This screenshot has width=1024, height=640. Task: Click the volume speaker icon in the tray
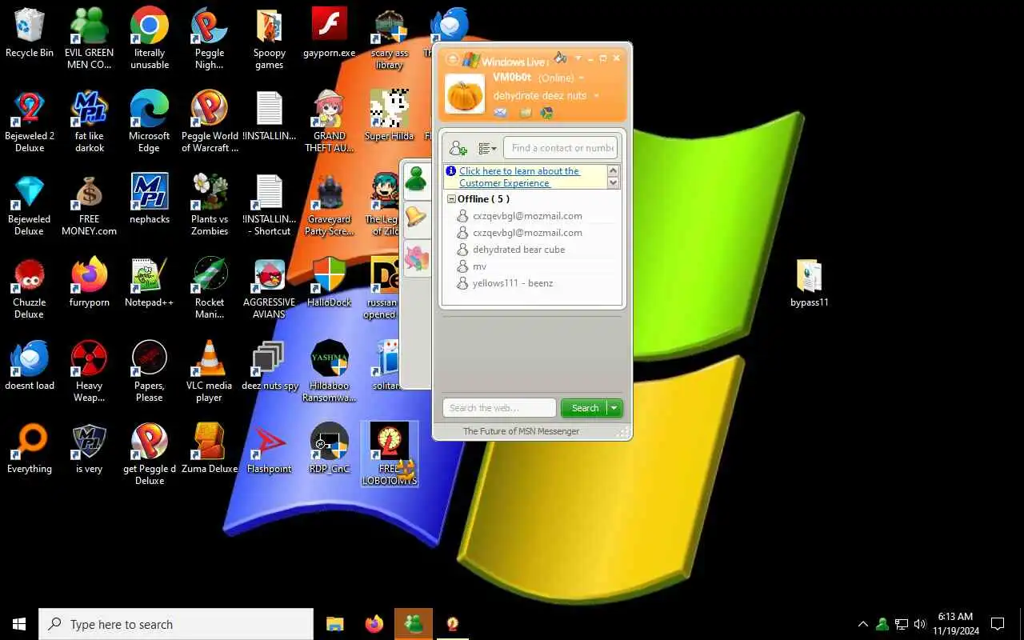pos(920,624)
